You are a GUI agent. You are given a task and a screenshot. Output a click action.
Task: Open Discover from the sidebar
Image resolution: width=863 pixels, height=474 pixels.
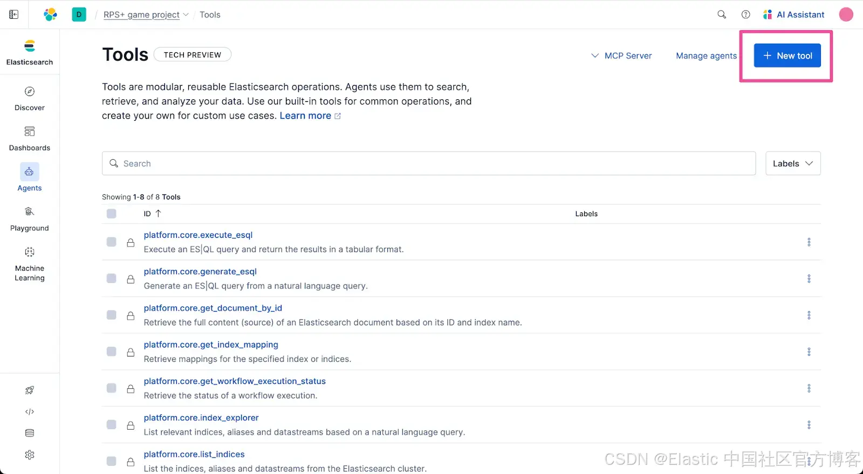pos(30,99)
